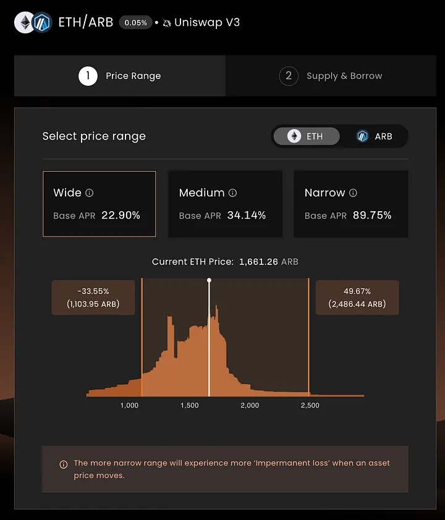Click the 2,500 axis label
Image resolution: width=445 pixels, height=520 pixels.
[x=310, y=405]
